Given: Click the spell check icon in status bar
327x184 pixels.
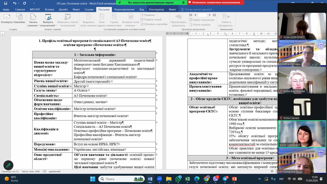Looking at the screenshot, I should [x=44, y=171].
